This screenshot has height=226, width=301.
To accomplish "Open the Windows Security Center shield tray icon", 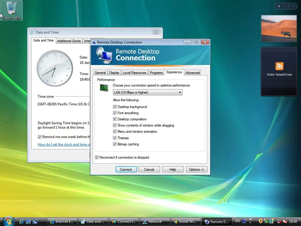I will click(260, 221).
